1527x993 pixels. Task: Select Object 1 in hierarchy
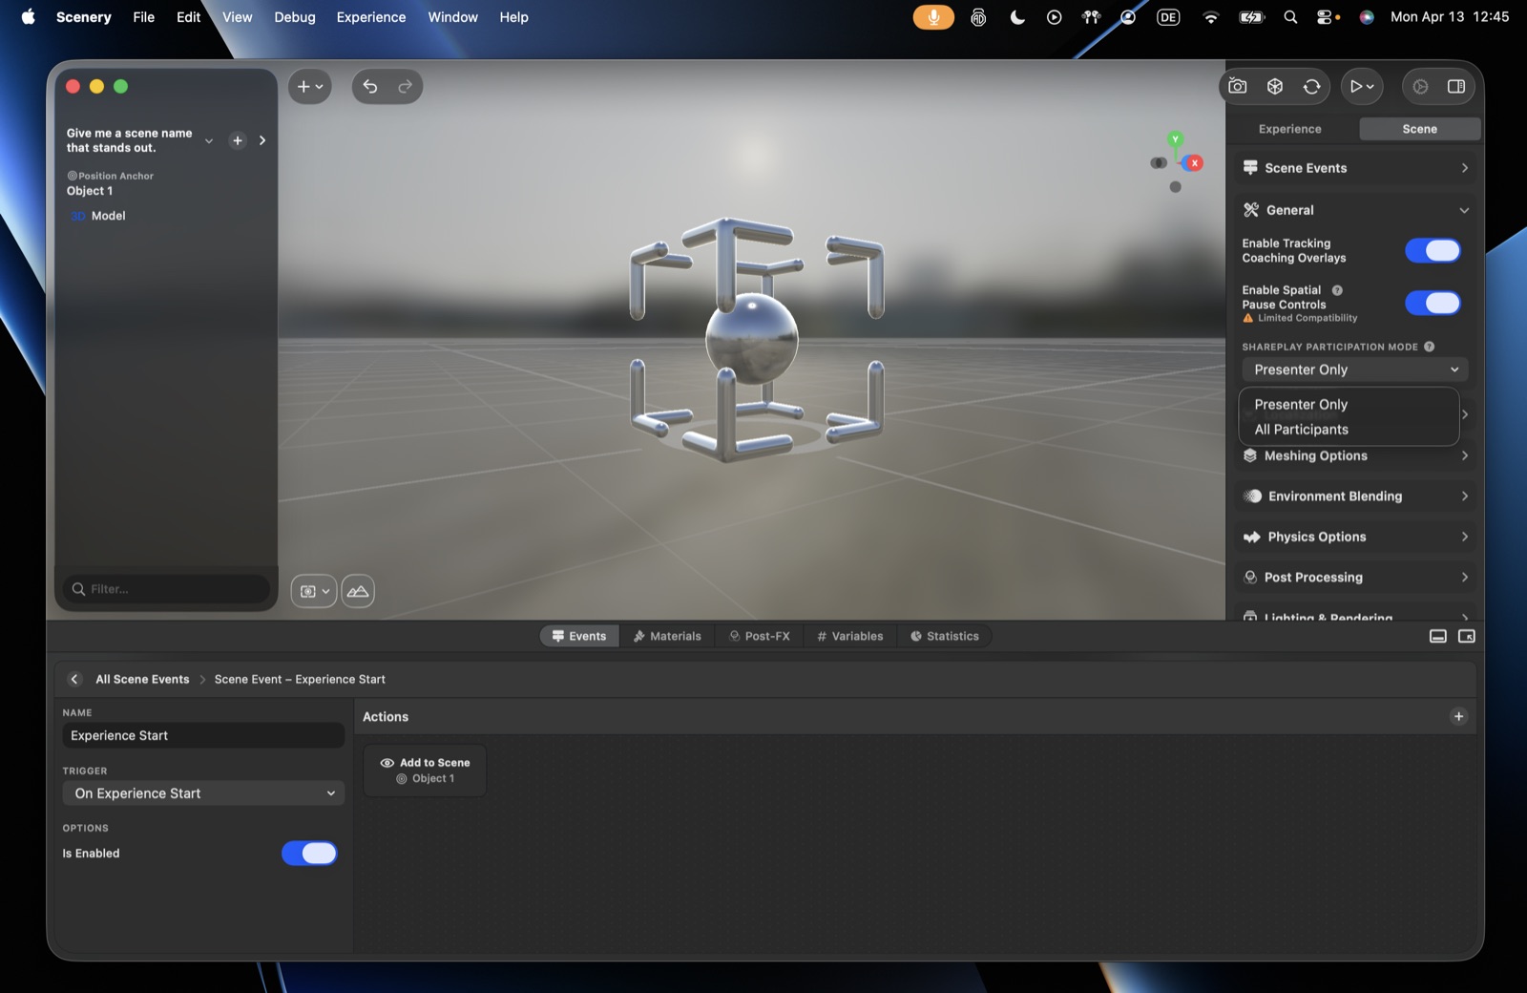coord(90,191)
